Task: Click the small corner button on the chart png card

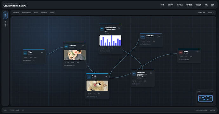Action: [x=119, y=28]
